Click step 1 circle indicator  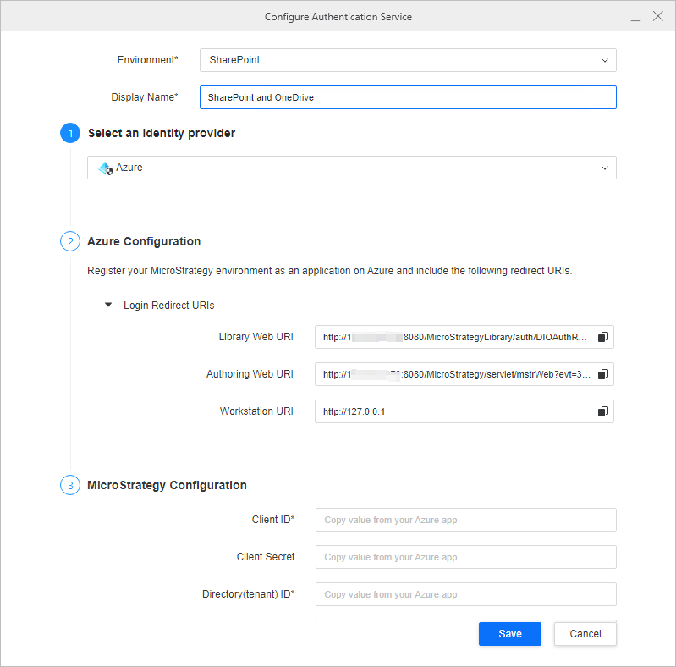(69, 134)
